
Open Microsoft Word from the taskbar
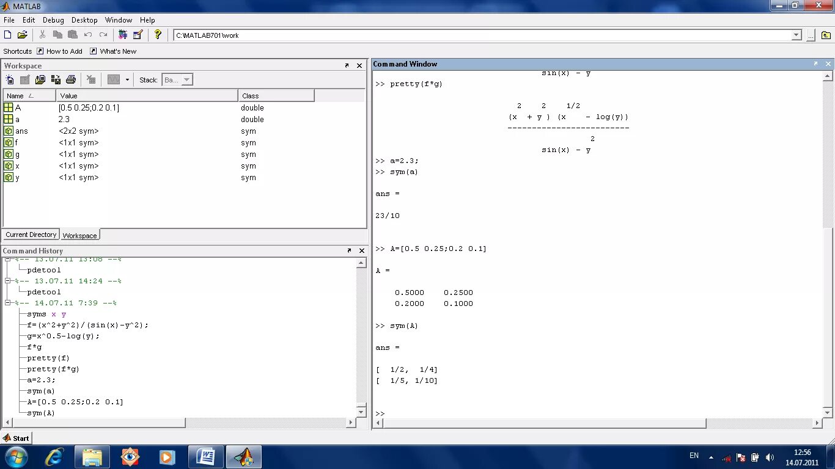(206, 457)
